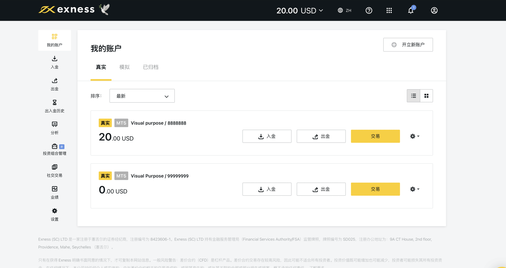Open 出入金历史 transaction history in sidebar
Screen dimensions: 506x268
click(x=55, y=106)
